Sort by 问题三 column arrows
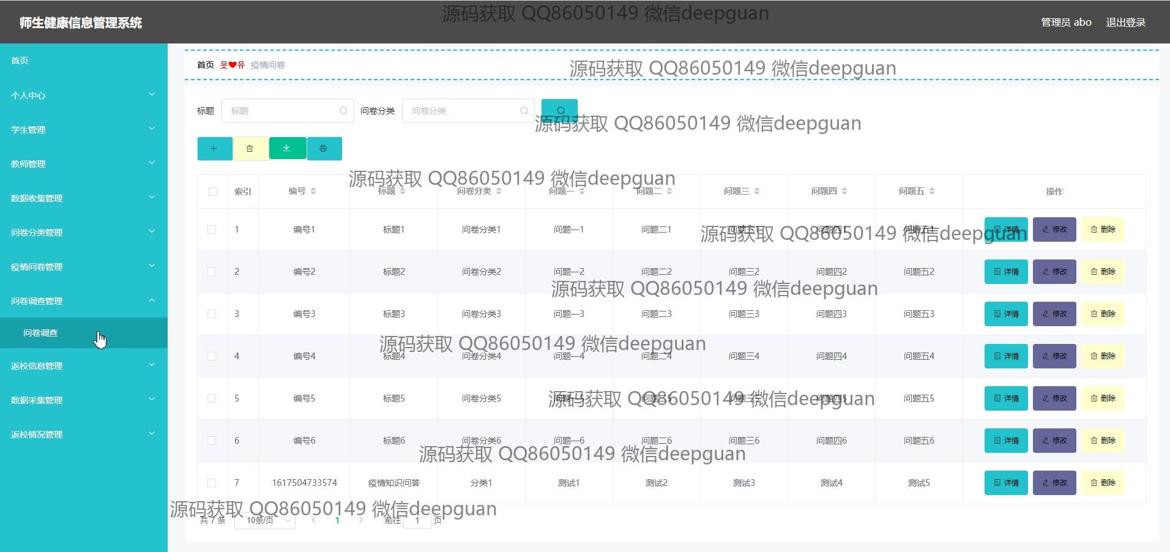Screen dimensions: 1170x552 click(757, 191)
